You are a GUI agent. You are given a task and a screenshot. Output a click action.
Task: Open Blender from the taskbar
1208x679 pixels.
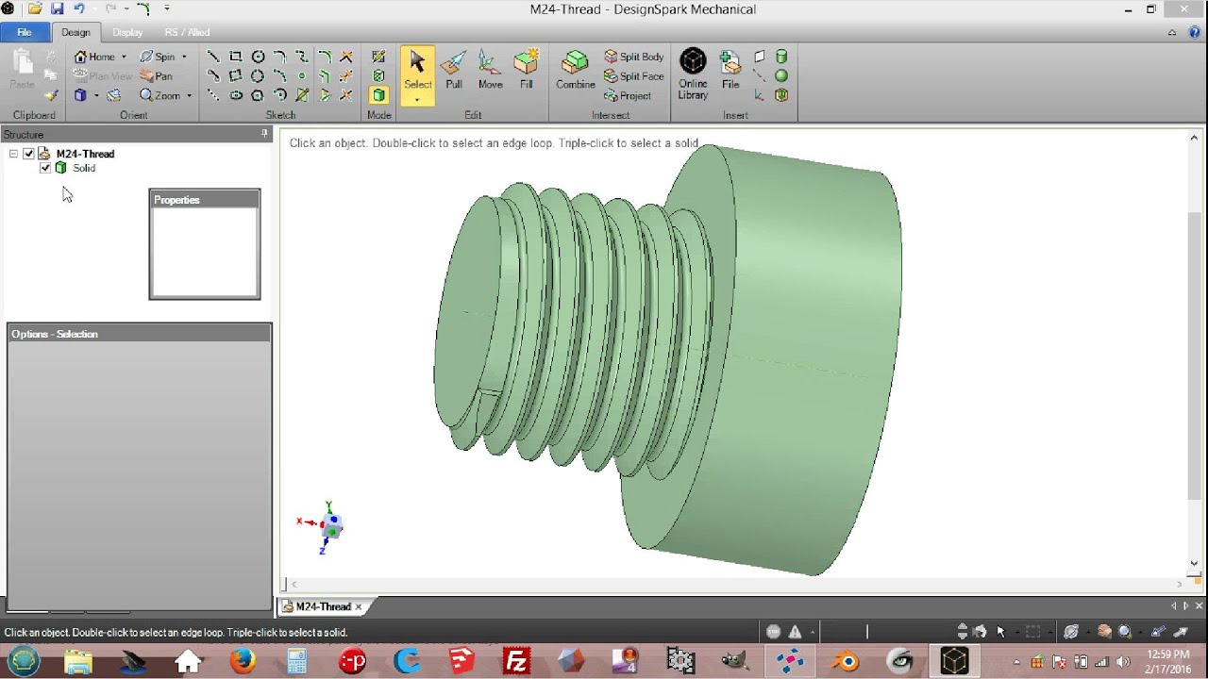click(846, 661)
